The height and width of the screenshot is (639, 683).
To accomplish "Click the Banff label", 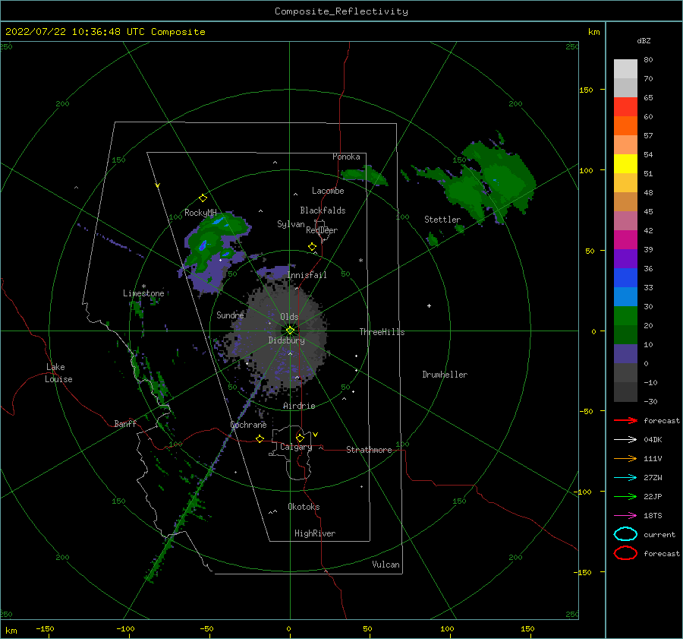I will [x=125, y=424].
